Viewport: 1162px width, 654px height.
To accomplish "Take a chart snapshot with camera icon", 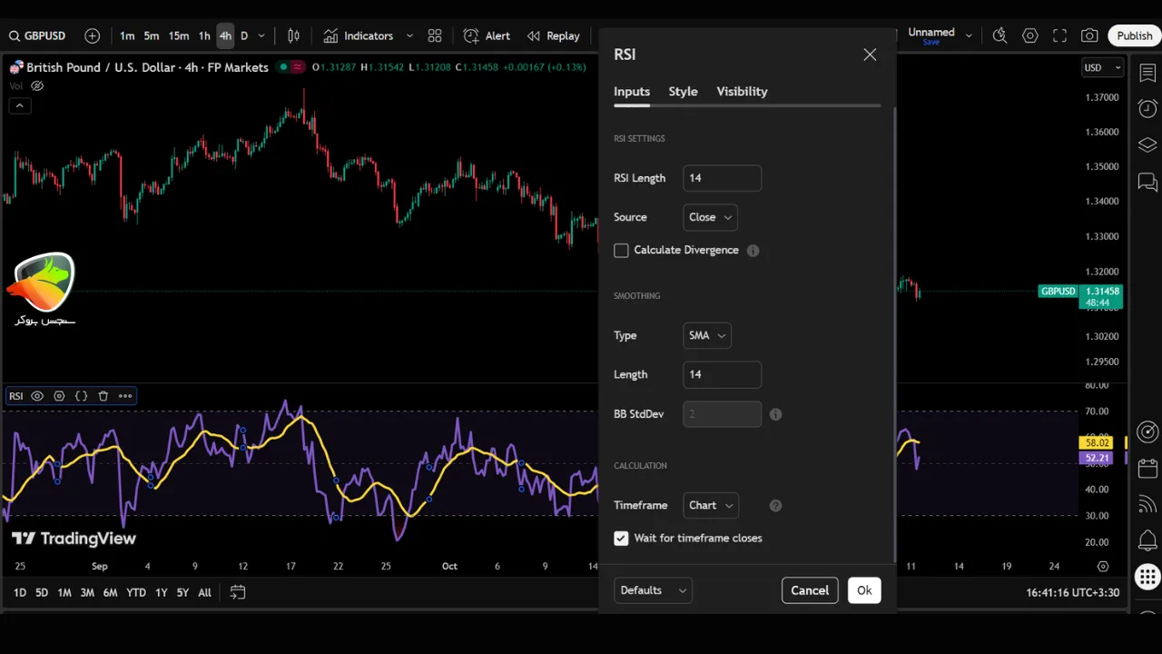I will pos(1089,36).
